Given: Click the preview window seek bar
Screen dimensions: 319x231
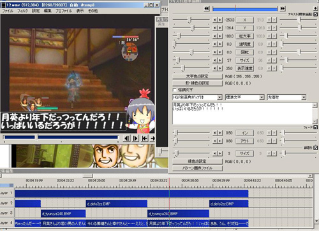Looking at the screenshot, I should pos(61,137).
